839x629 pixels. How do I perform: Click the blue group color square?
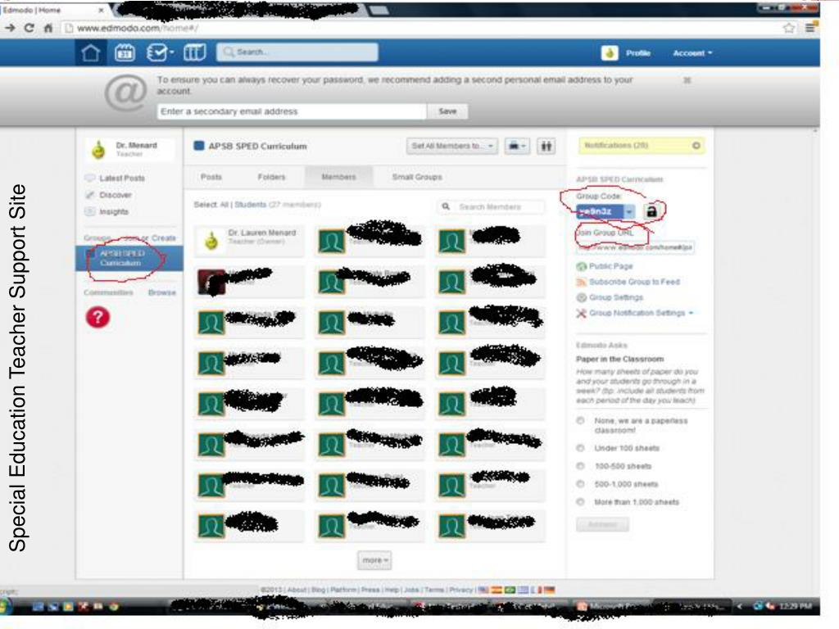pyautogui.click(x=198, y=146)
